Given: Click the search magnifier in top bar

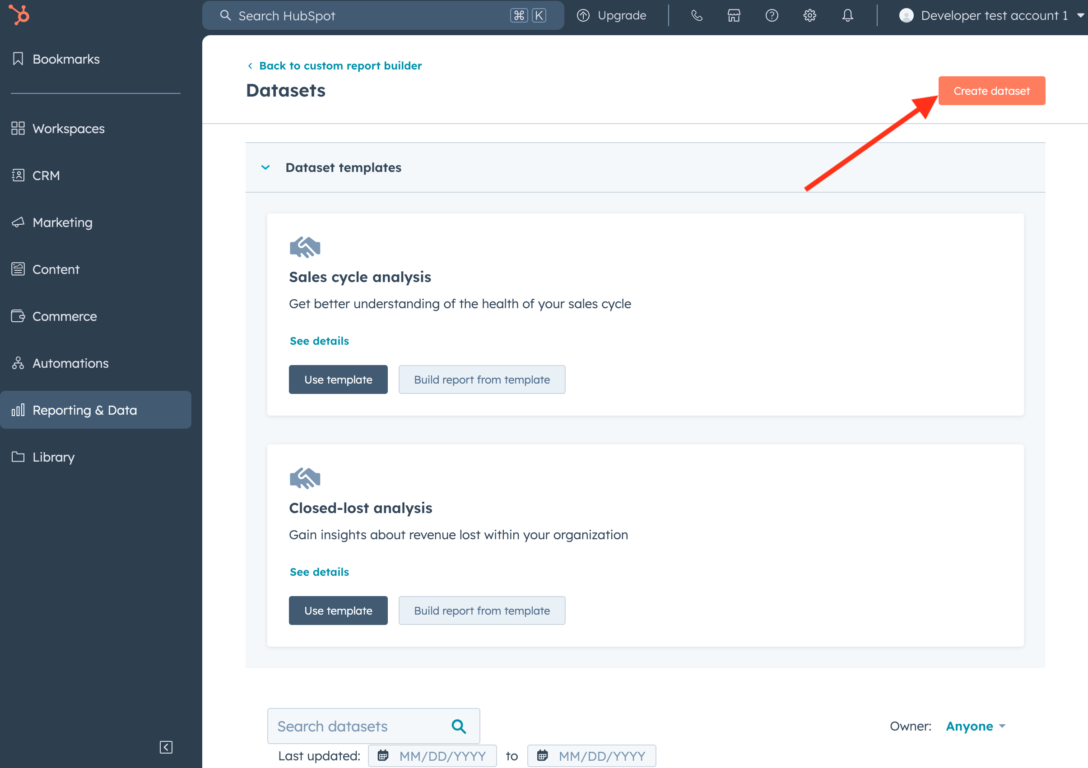Looking at the screenshot, I should pyautogui.click(x=226, y=16).
